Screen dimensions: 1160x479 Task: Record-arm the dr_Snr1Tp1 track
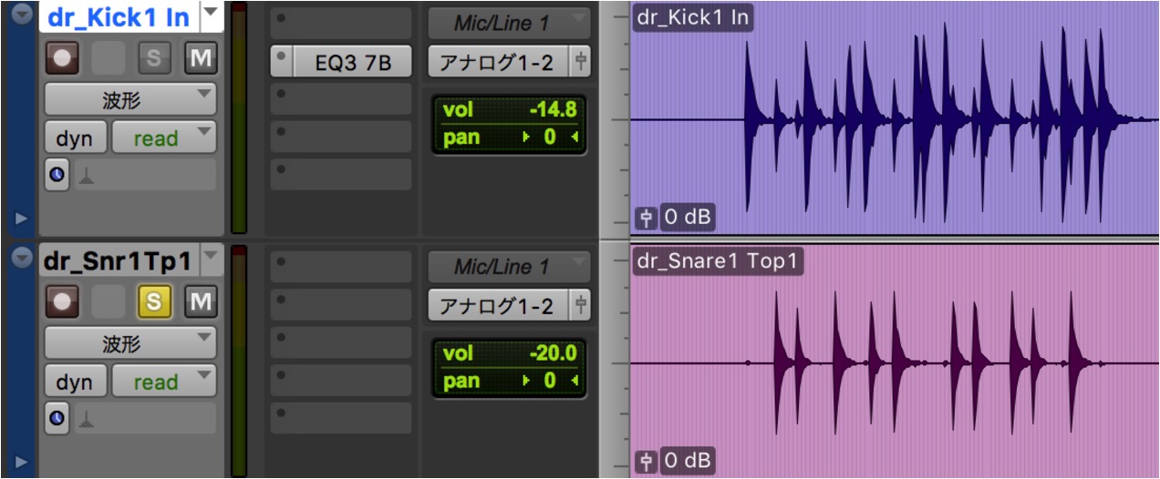coord(63,302)
